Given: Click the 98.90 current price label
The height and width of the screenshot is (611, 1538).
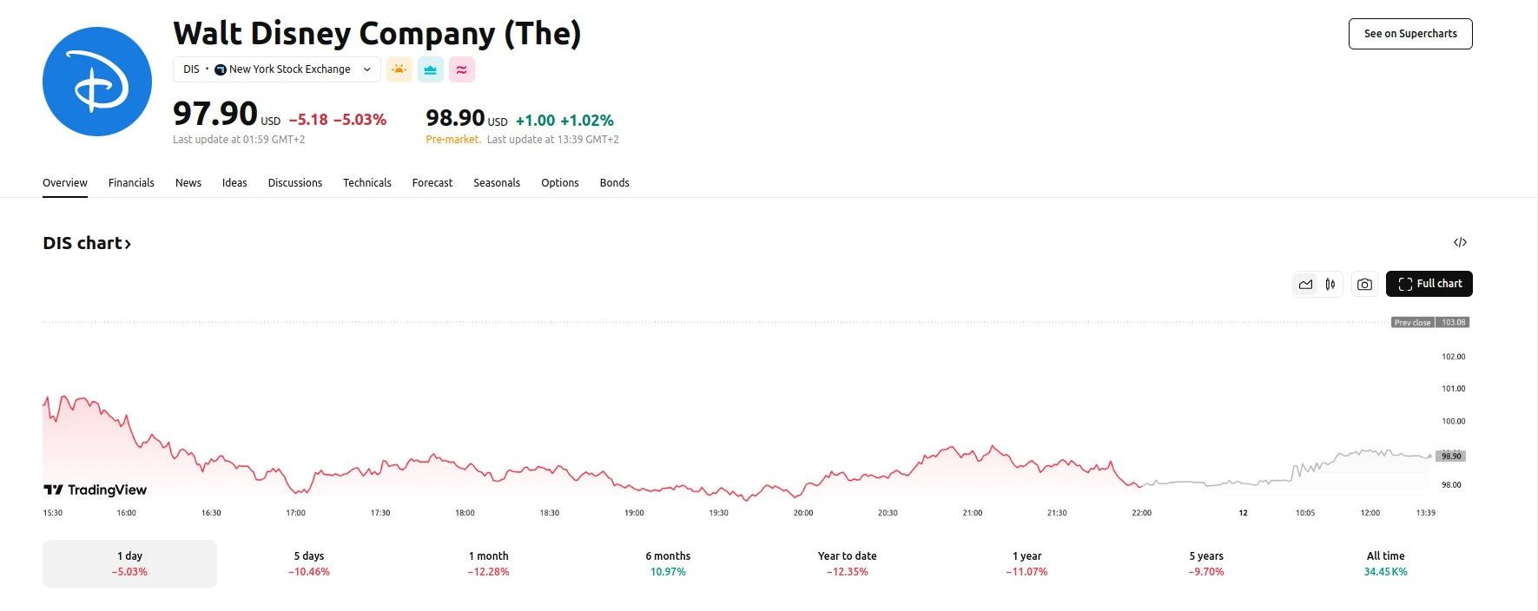Looking at the screenshot, I should (x=1451, y=456).
